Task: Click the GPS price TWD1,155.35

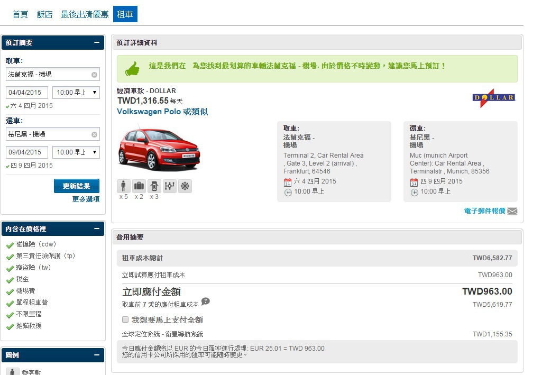Action: pyautogui.click(x=492, y=334)
